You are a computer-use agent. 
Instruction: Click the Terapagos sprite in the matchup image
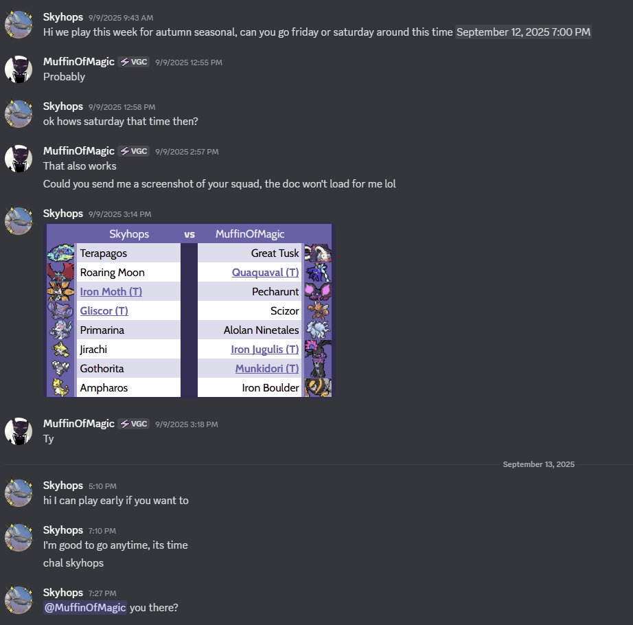point(61,253)
